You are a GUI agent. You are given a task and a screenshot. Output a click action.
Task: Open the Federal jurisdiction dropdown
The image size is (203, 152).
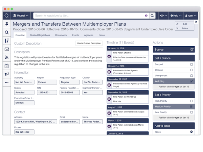pyautogui.click(x=21, y=16)
